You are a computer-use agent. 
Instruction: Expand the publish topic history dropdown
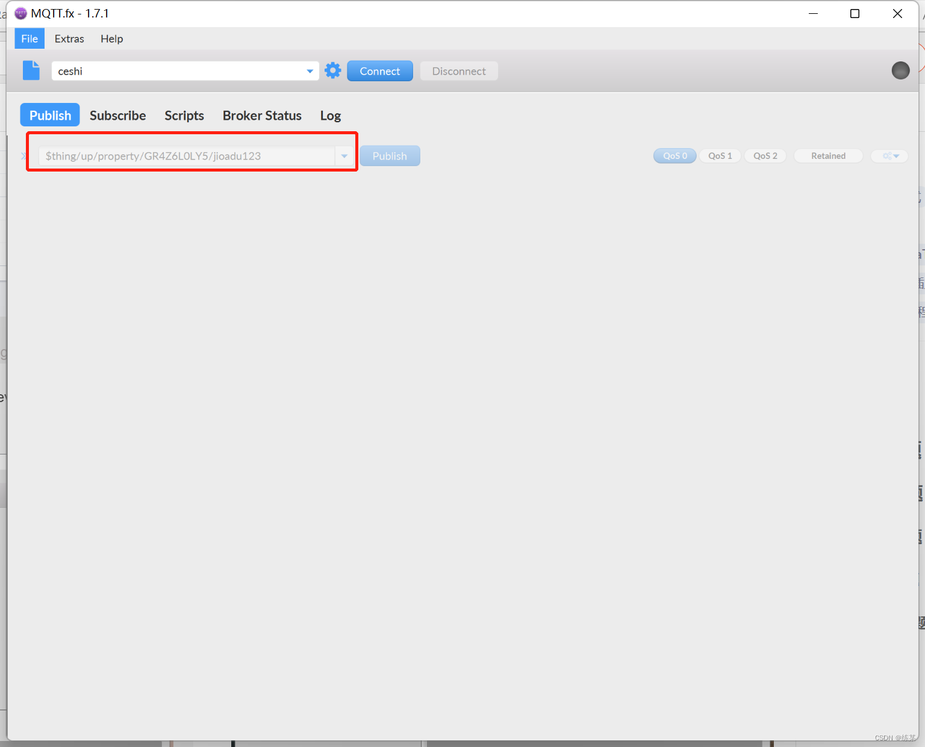tap(344, 156)
